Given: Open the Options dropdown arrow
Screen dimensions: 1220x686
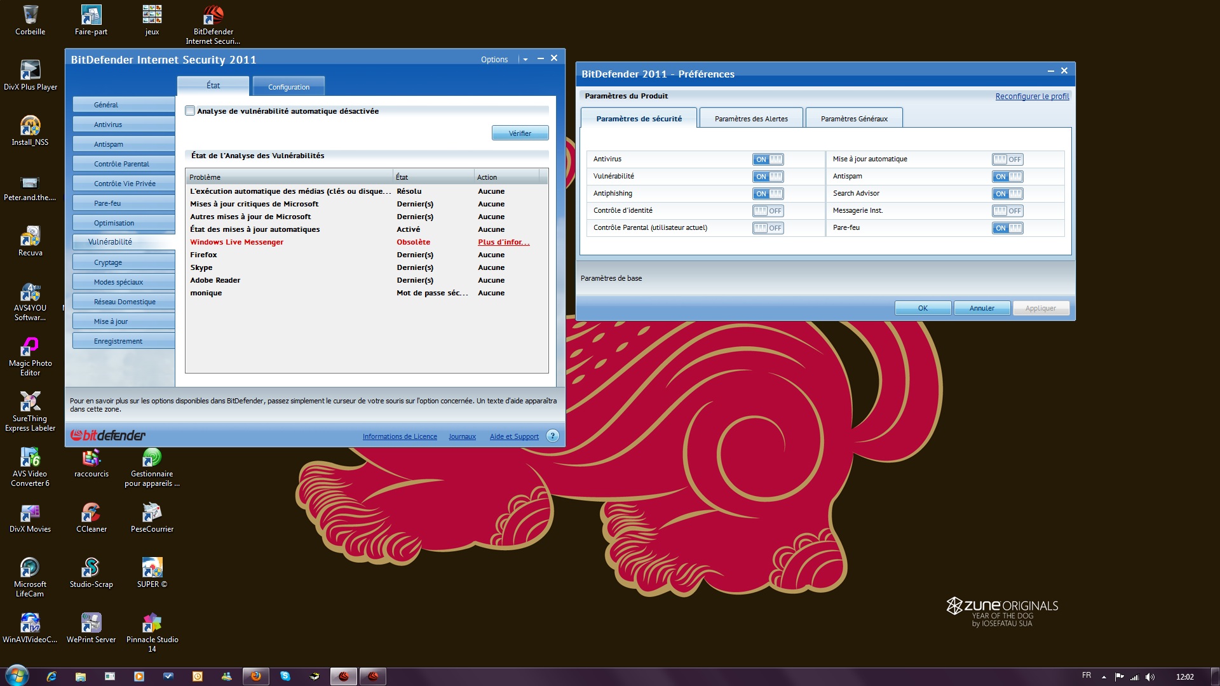Looking at the screenshot, I should [x=525, y=60].
